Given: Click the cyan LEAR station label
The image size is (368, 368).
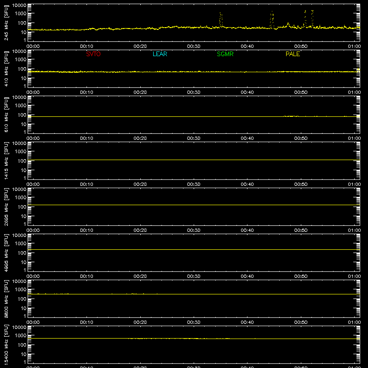Looking at the screenshot, I should pos(160,54).
